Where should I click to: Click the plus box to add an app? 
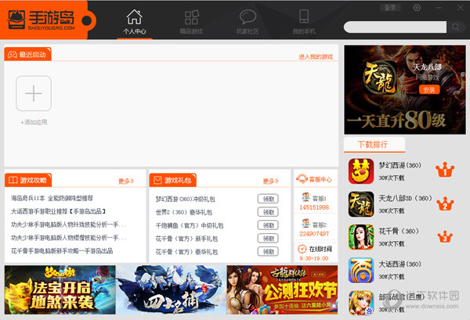pyautogui.click(x=34, y=94)
